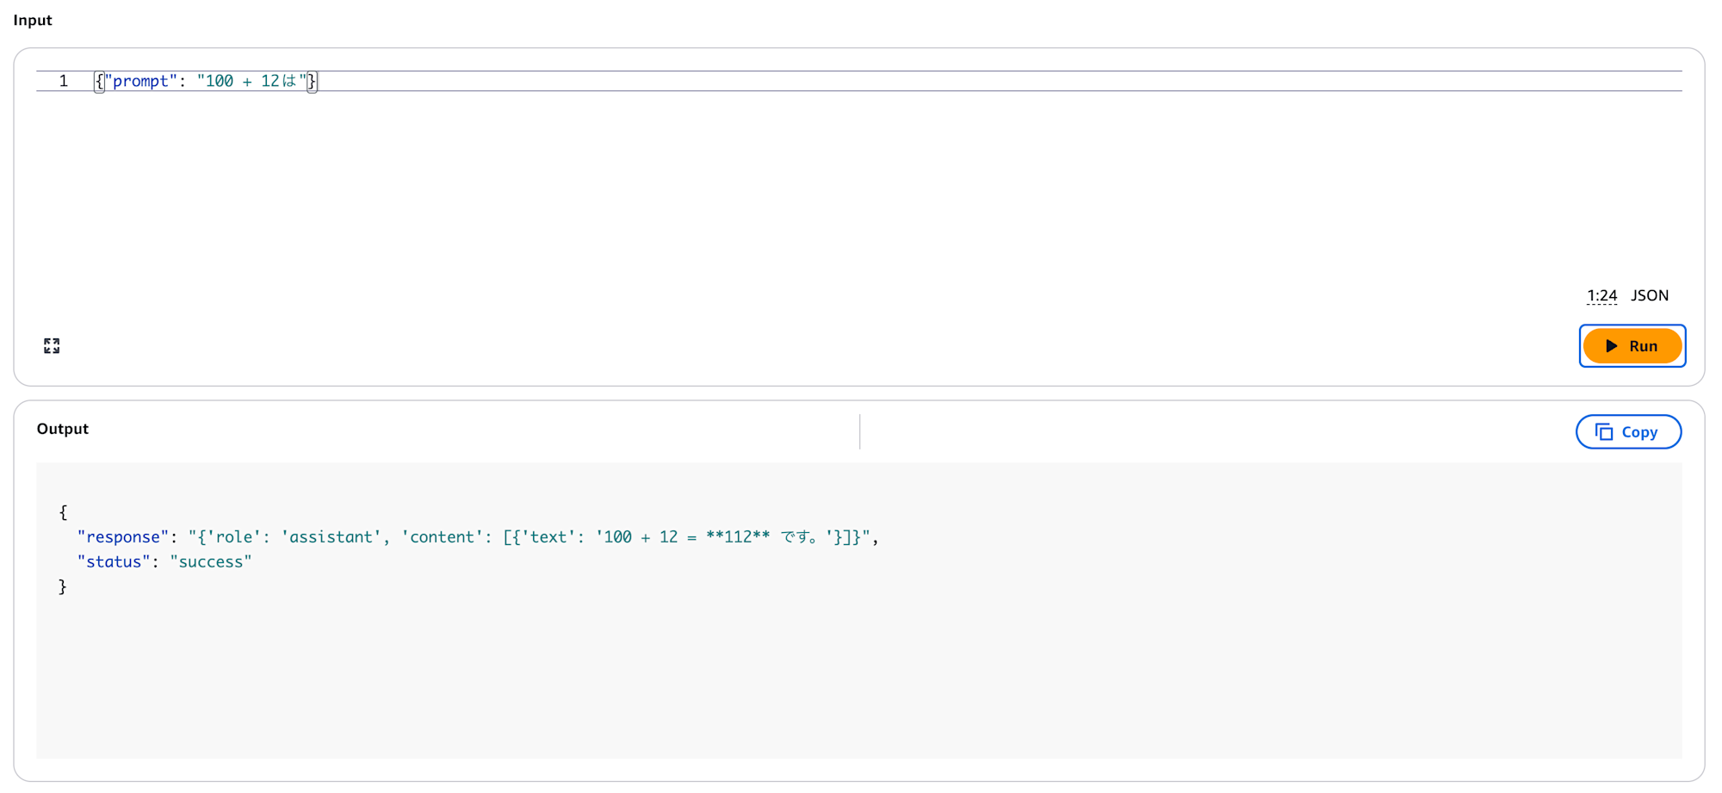Copy the output JSON result
Viewport: 1722px width, 793px height.
pyautogui.click(x=1628, y=431)
